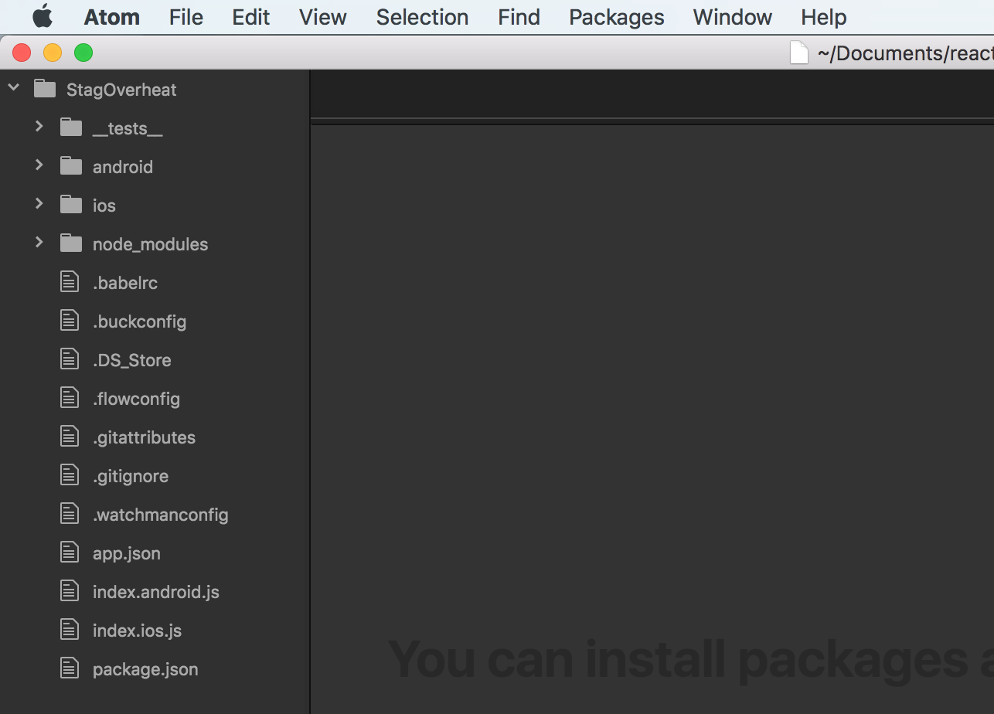The height and width of the screenshot is (714, 994).
Task: Click the .babelrc file icon
Action: click(x=70, y=282)
